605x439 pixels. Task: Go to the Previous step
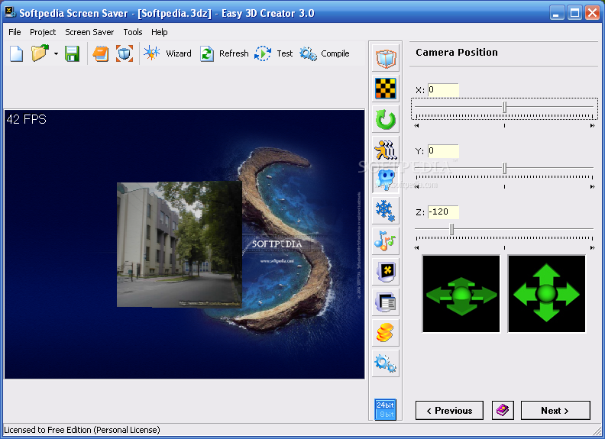coord(449,411)
